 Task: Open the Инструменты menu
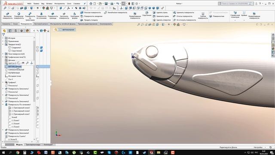pyautogui.click(x=59, y=3)
